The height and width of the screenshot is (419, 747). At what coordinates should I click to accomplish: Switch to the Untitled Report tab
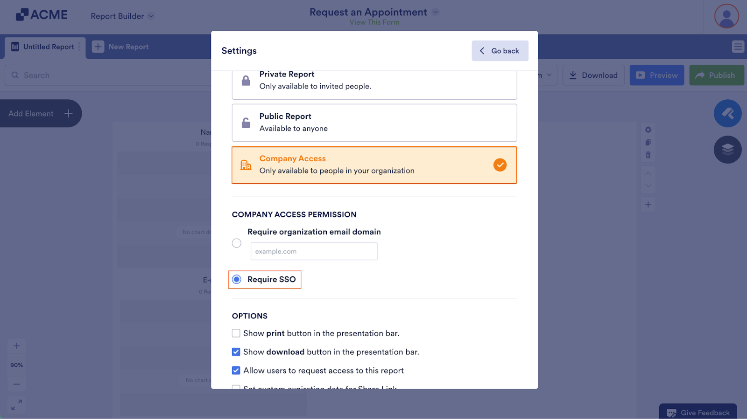[x=45, y=47]
